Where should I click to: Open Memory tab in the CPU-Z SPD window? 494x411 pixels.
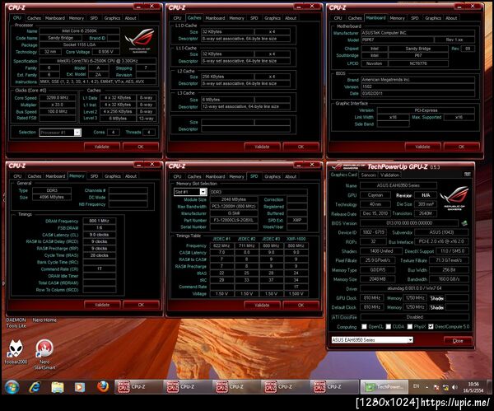[236, 176]
